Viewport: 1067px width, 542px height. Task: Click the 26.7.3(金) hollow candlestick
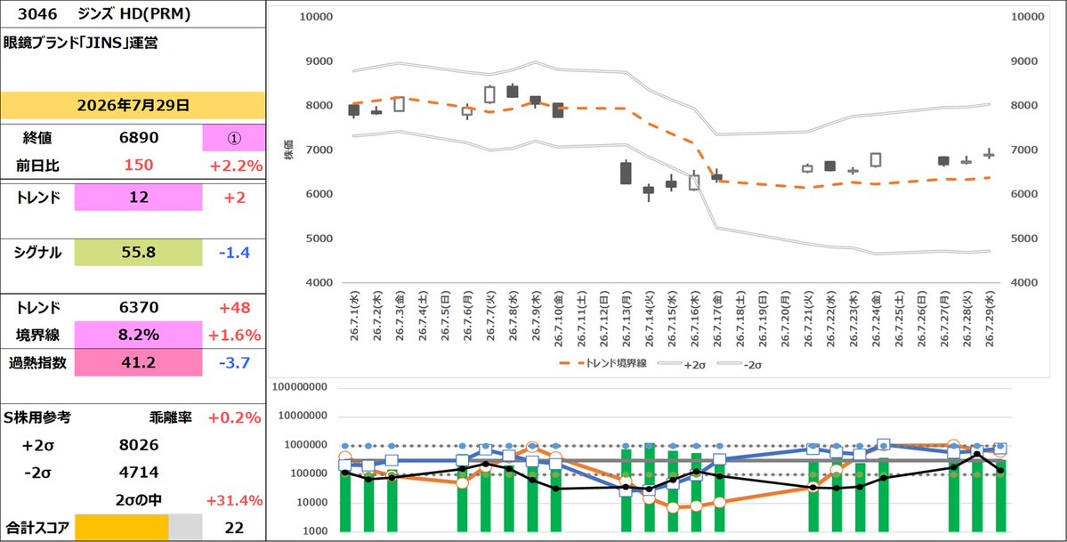(399, 104)
